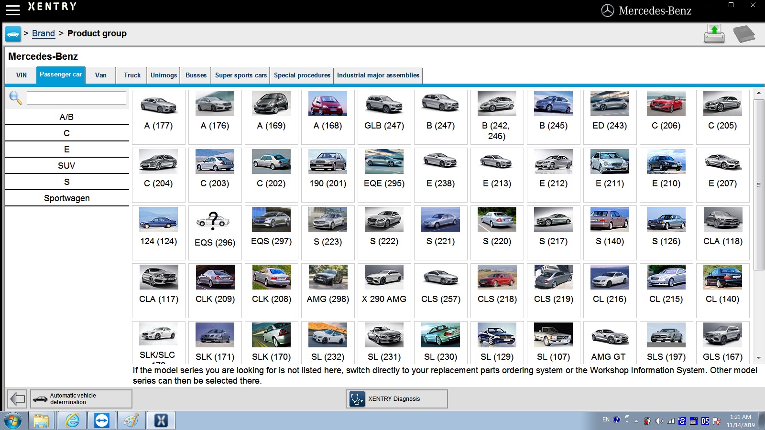
Task: Open the Unimogs tab
Action: click(x=164, y=75)
